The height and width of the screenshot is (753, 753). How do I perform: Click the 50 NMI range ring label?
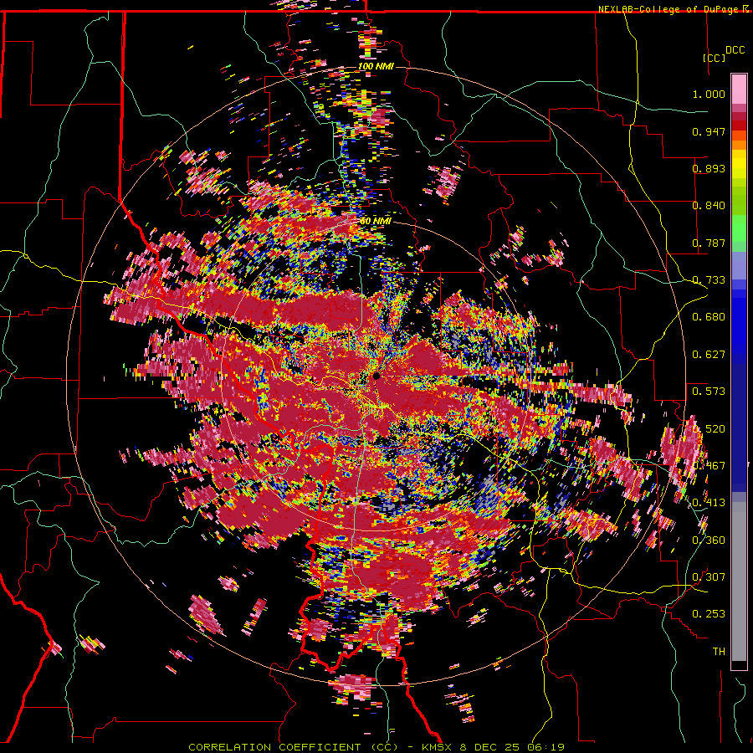pos(376,221)
